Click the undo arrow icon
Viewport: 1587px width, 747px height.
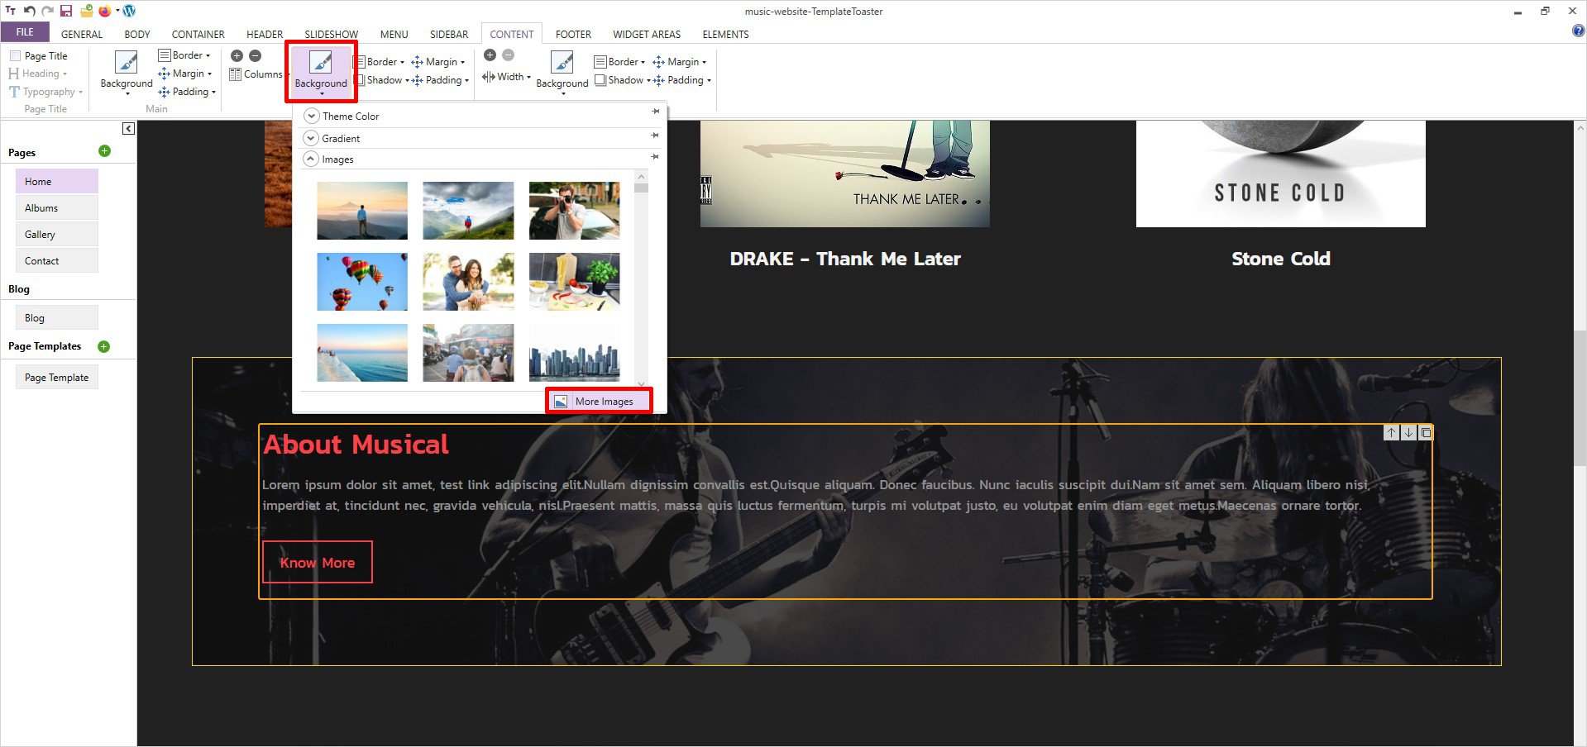pos(30,11)
